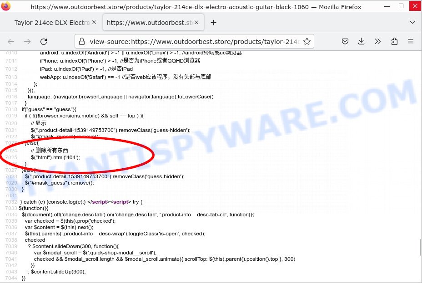Click removeClass('guess-hidden') on line 7028
This screenshot has height=283, width=422.
point(149,176)
